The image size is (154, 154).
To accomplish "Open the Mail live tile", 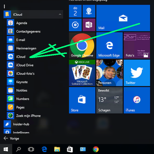I will coord(123,18).
